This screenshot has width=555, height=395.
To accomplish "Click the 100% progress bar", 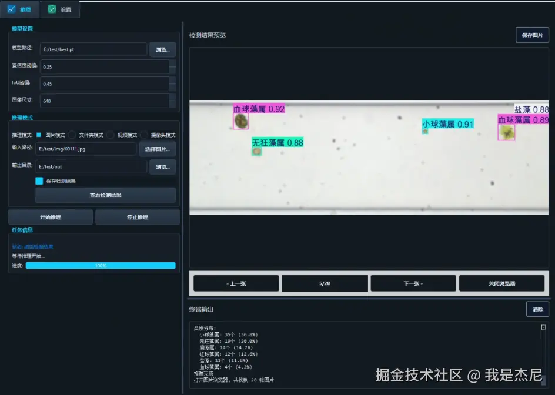I will click(101, 265).
